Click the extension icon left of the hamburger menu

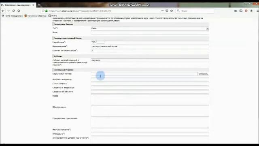pos(251,11)
